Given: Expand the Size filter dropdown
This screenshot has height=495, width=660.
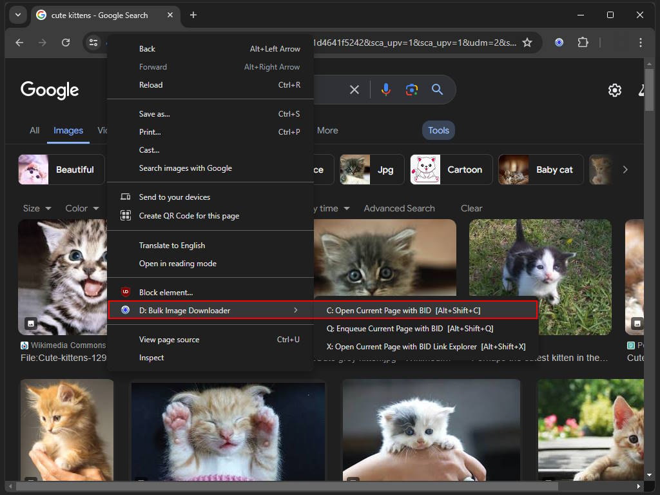Looking at the screenshot, I should [x=37, y=208].
